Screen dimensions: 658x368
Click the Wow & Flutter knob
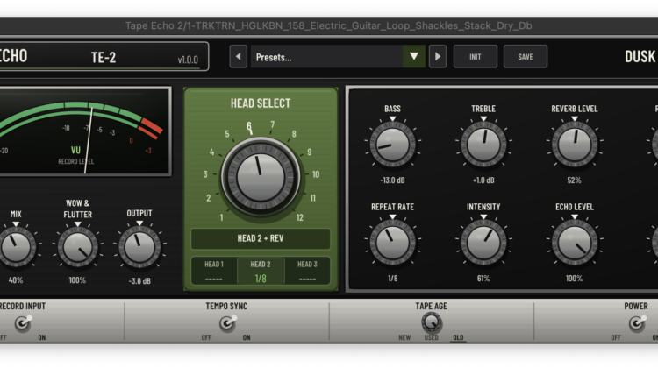pyautogui.click(x=77, y=247)
